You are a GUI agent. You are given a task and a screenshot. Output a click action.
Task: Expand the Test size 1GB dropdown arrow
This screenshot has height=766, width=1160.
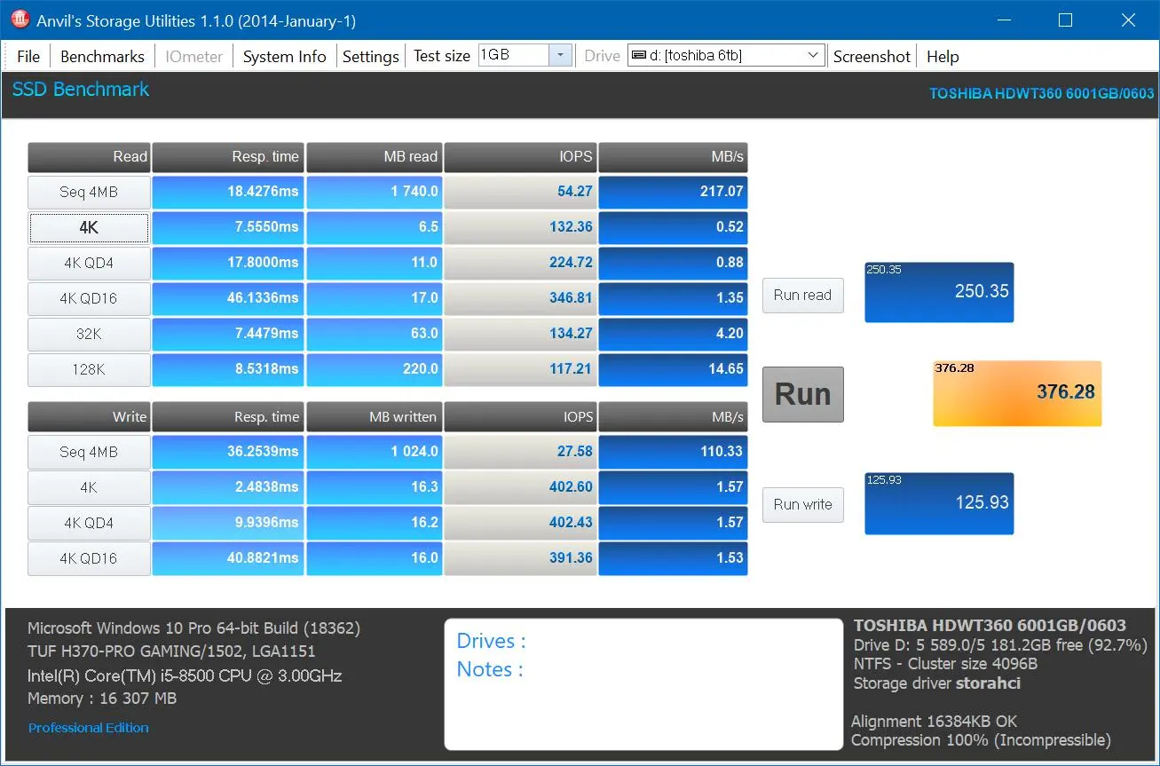pyautogui.click(x=560, y=55)
